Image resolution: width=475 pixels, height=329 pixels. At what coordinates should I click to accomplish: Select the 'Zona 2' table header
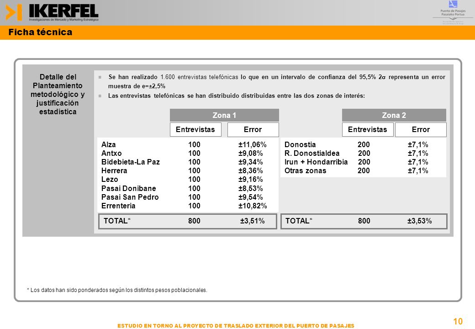pyautogui.click(x=394, y=115)
